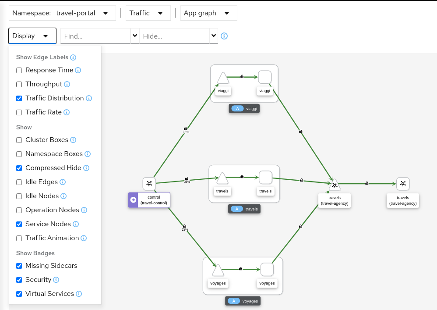
Task: Click the travels workload rounded square node
Action: 265,178
